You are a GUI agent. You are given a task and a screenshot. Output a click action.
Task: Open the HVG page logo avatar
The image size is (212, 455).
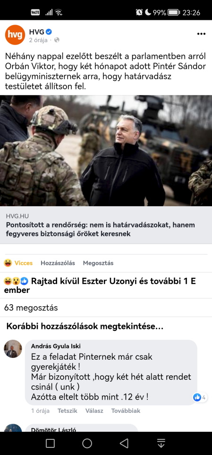tap(15, 35)
